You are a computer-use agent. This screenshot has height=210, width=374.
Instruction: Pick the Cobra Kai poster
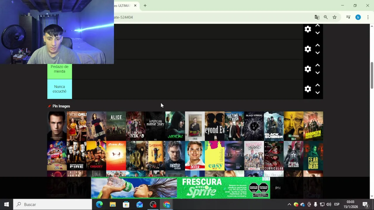(x=116, y=156)
